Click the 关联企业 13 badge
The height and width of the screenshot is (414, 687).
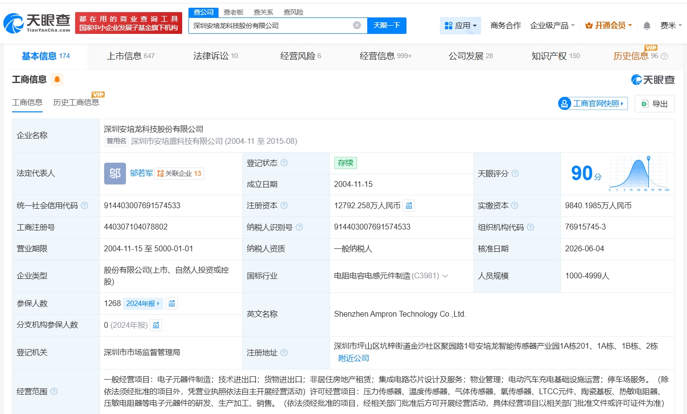tap(179, 173)
